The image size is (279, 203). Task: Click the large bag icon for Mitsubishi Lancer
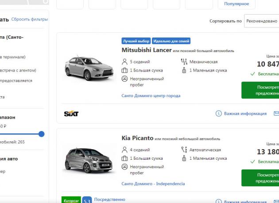[x=124, y=70]
